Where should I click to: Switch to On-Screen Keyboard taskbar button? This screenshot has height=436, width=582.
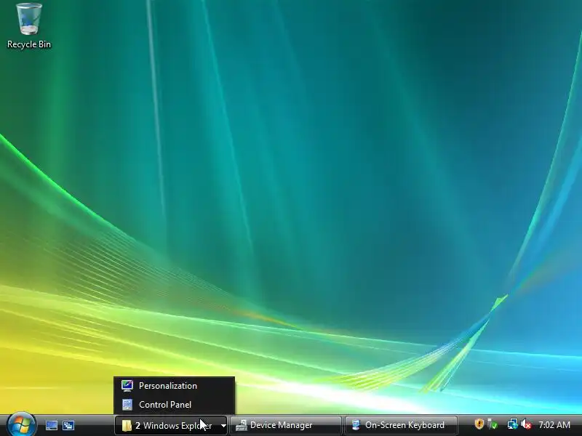point(401,425)
